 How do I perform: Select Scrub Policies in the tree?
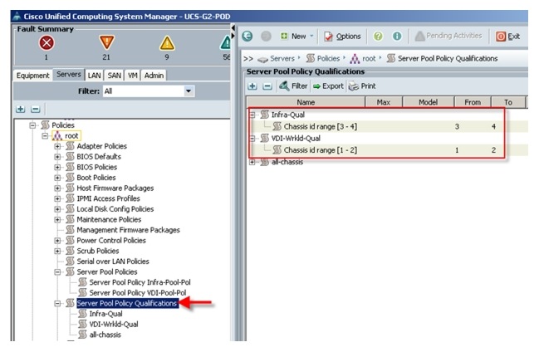click(98, 251)
